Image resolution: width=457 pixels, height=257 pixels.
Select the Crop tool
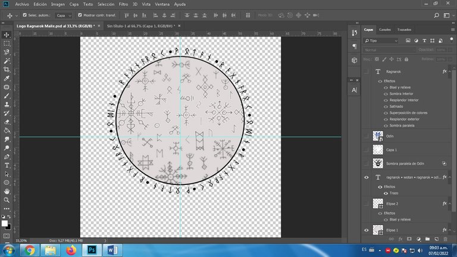coord(7,70)
